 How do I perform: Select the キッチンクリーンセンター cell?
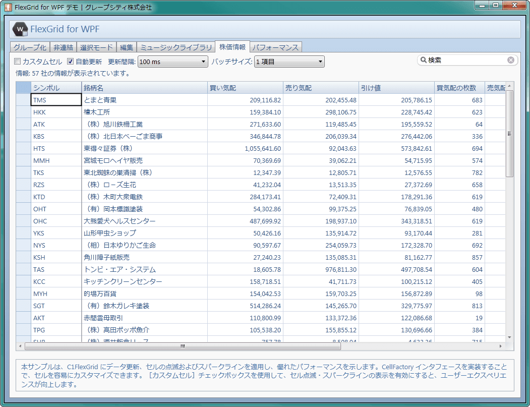click(144, 281)
